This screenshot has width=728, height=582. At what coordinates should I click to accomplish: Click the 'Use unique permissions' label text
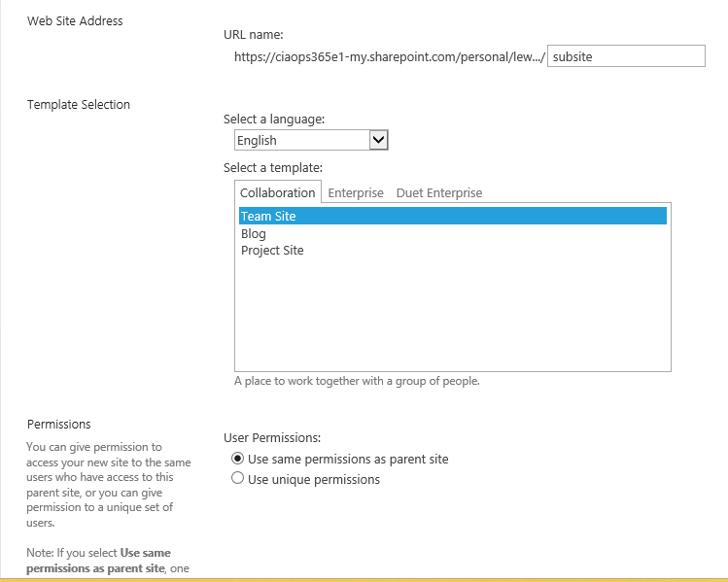coord(314,479)
